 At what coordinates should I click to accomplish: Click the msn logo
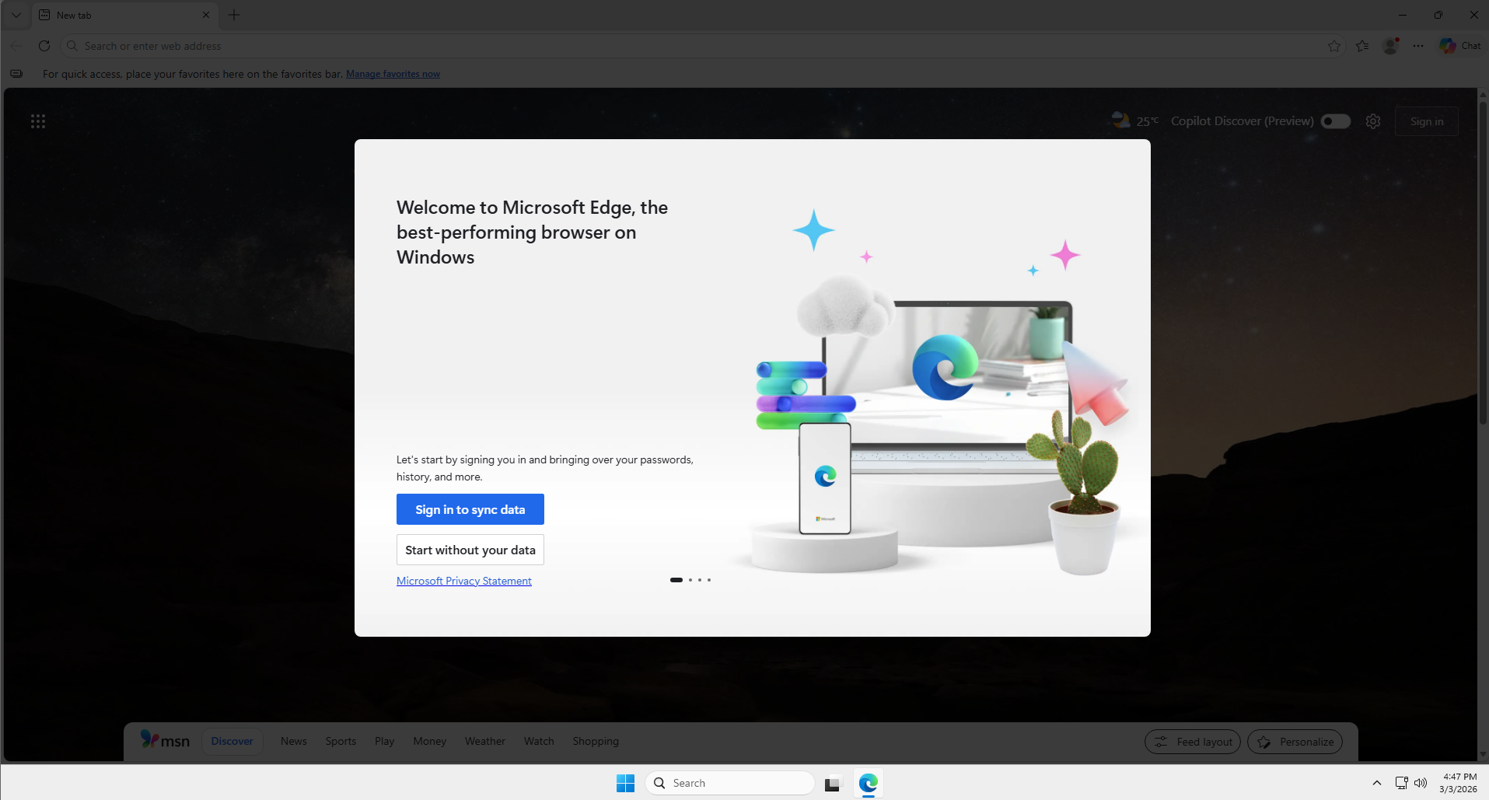(x=165, y=740)
